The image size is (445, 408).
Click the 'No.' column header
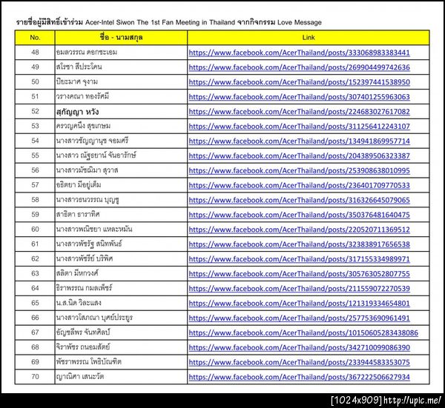(x=35, y=38)
